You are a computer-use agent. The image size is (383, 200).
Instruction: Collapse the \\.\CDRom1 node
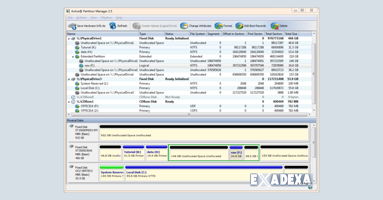pos(68,101)
